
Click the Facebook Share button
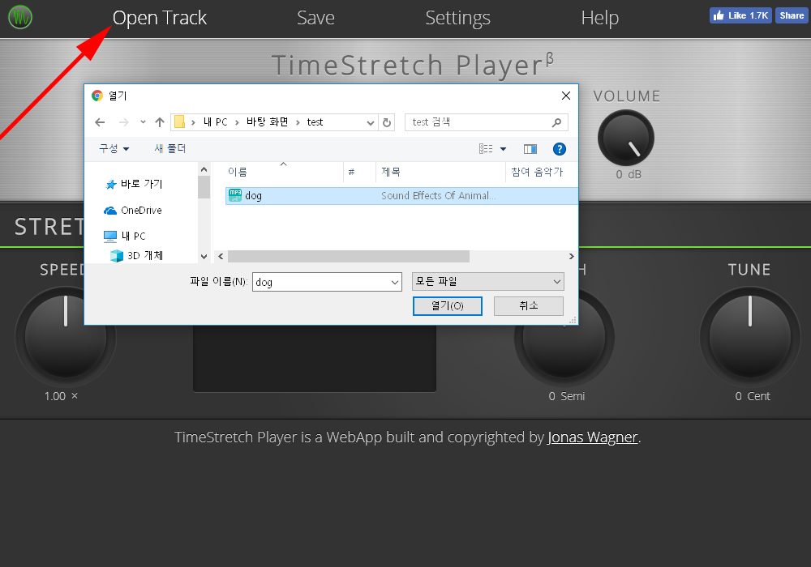point(792,15)
